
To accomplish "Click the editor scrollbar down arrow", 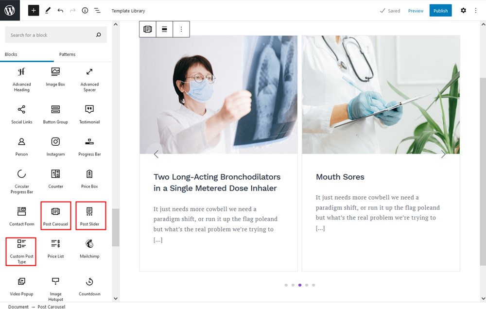I will pyautogui.click(x=483, y=298).
